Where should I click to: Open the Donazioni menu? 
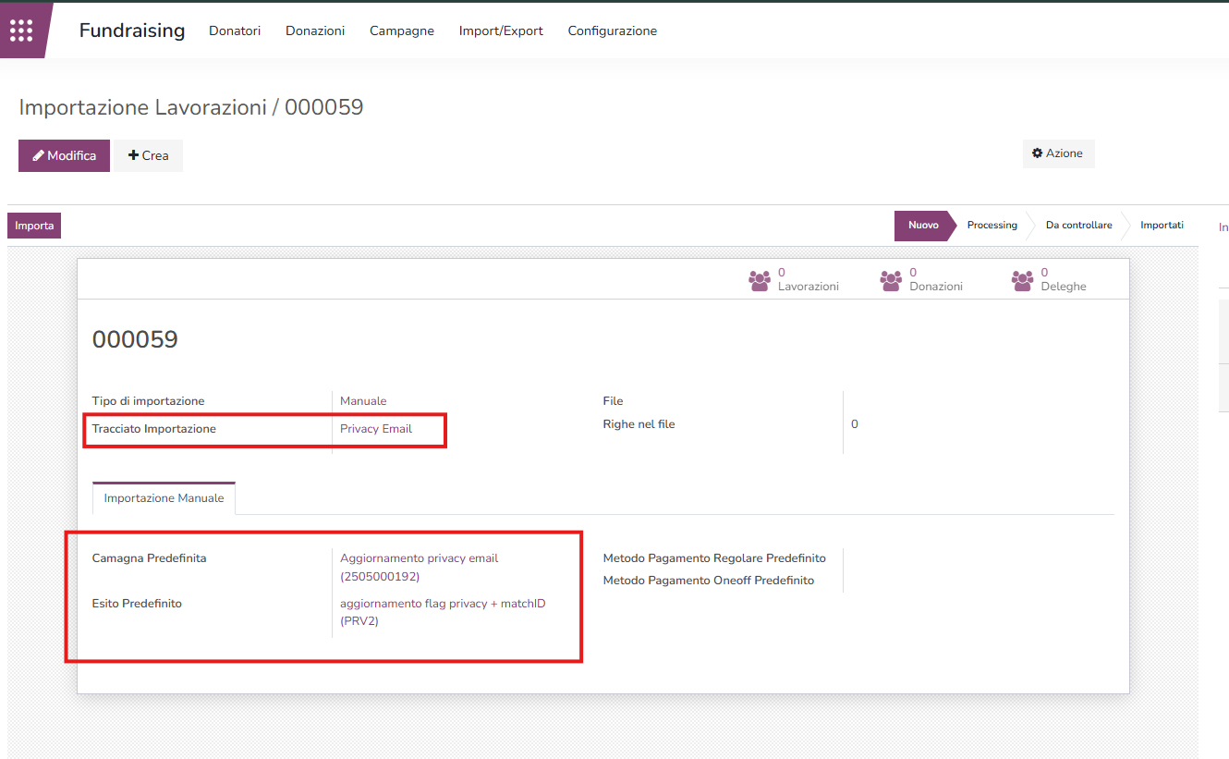(x=315, y=31)
